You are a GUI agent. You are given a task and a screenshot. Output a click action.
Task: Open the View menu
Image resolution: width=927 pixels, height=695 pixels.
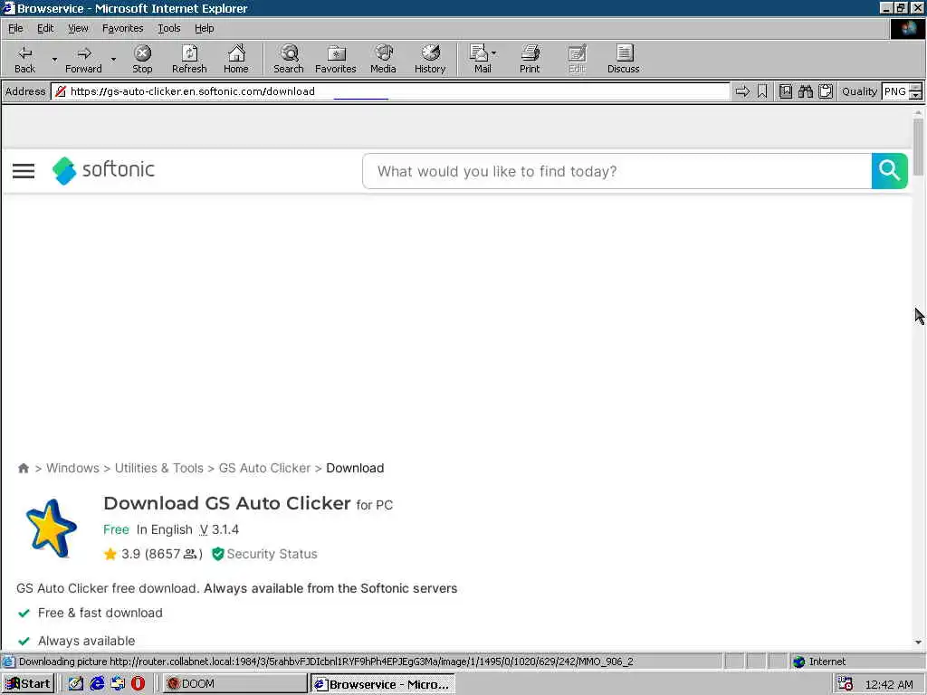(x=78, y=28)
